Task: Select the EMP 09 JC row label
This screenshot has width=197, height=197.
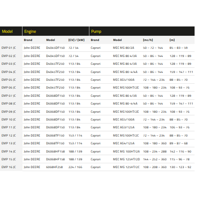Action: tap(9, 112)
